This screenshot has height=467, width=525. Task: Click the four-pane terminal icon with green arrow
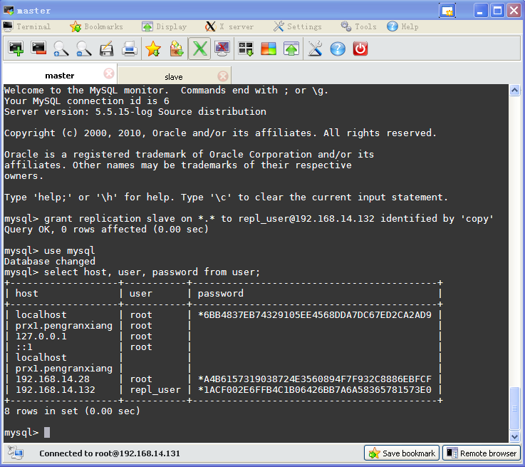coord(246,49)
